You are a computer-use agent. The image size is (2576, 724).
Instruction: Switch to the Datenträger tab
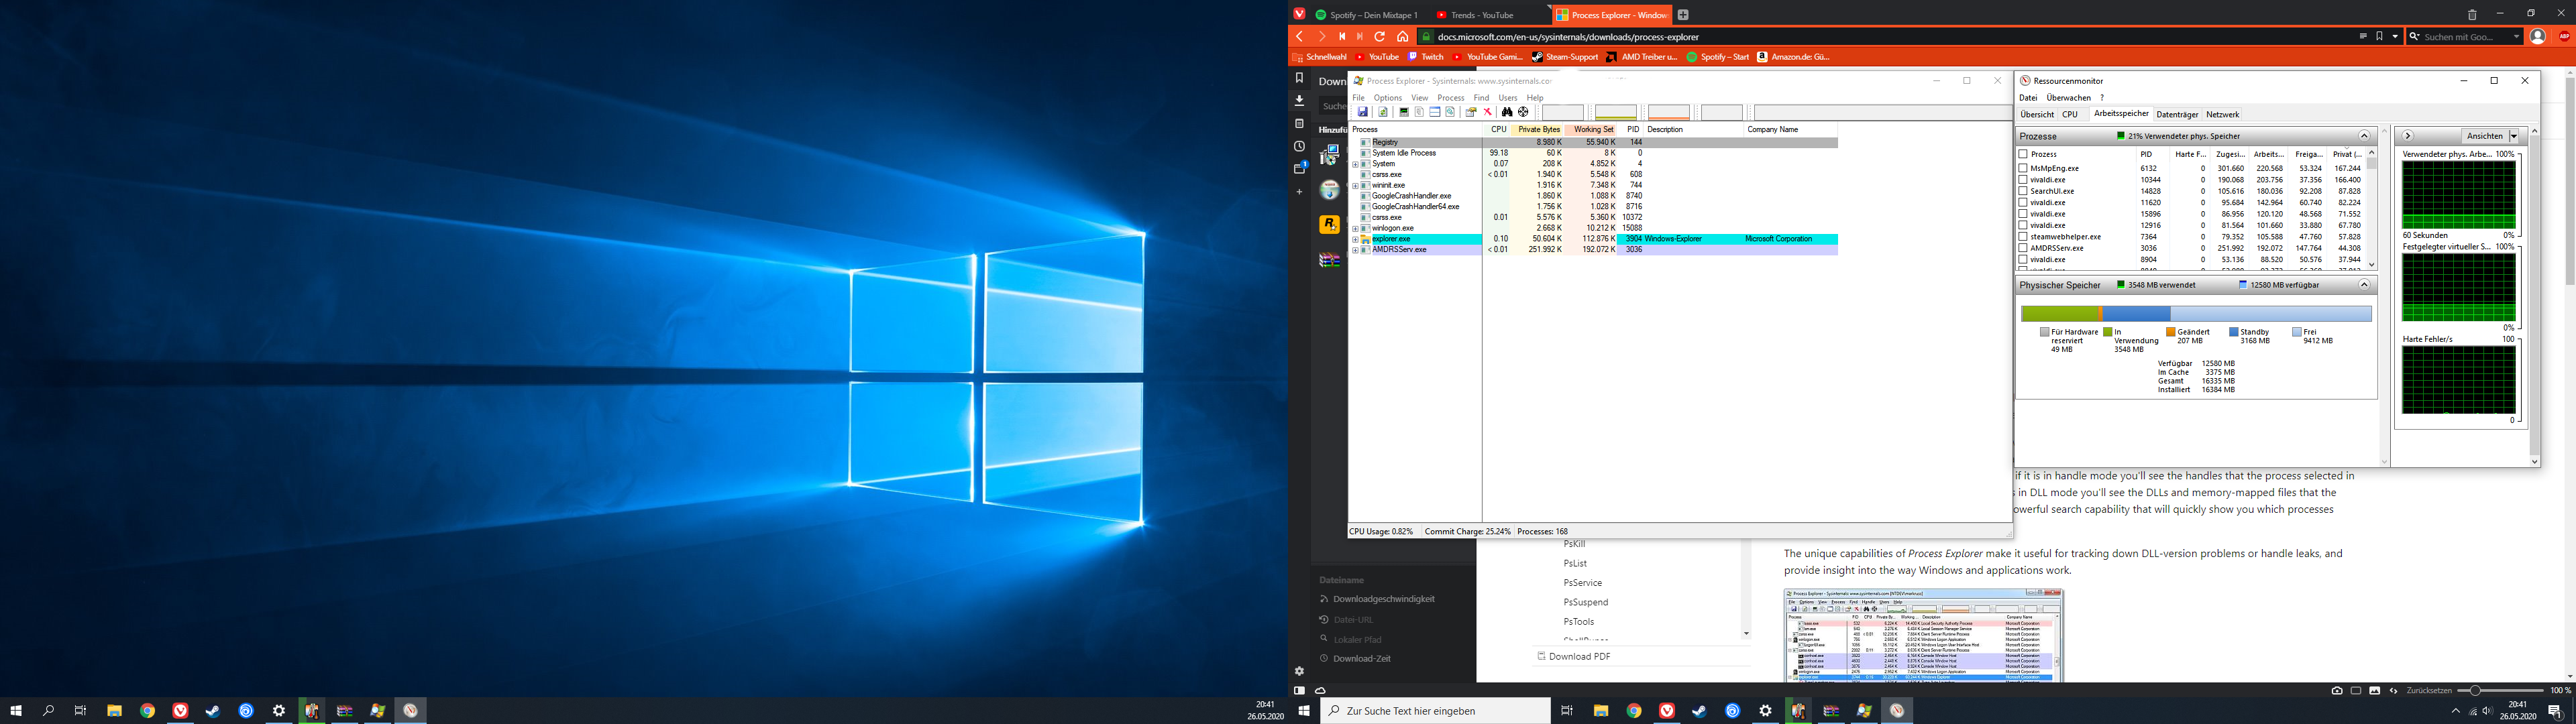coord(2177,115)
